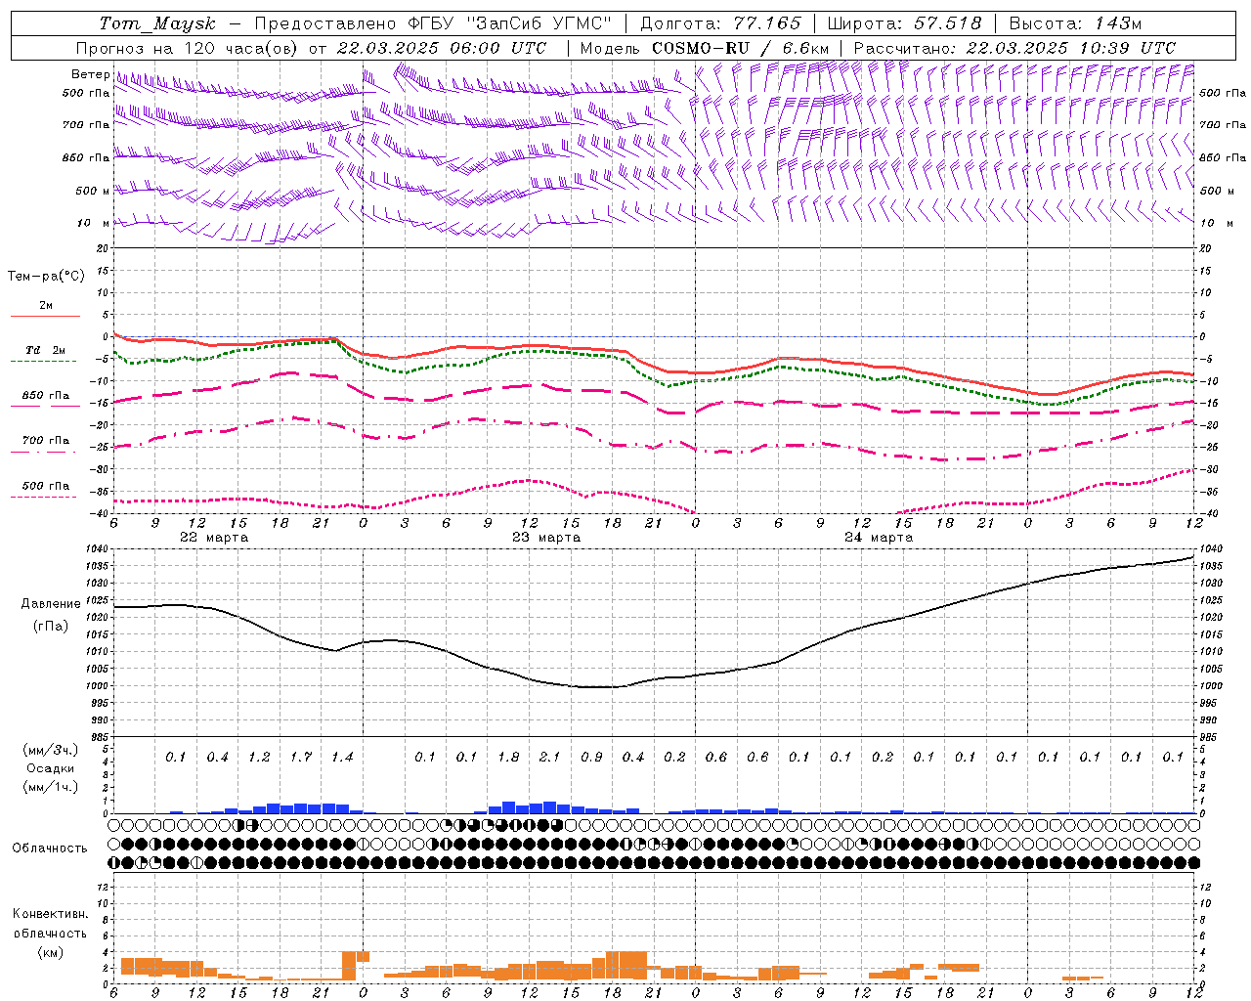This screenshot has height=1001, width=1251.
Task: Click the 1.7 precipitation value
Action: (300, 757)
